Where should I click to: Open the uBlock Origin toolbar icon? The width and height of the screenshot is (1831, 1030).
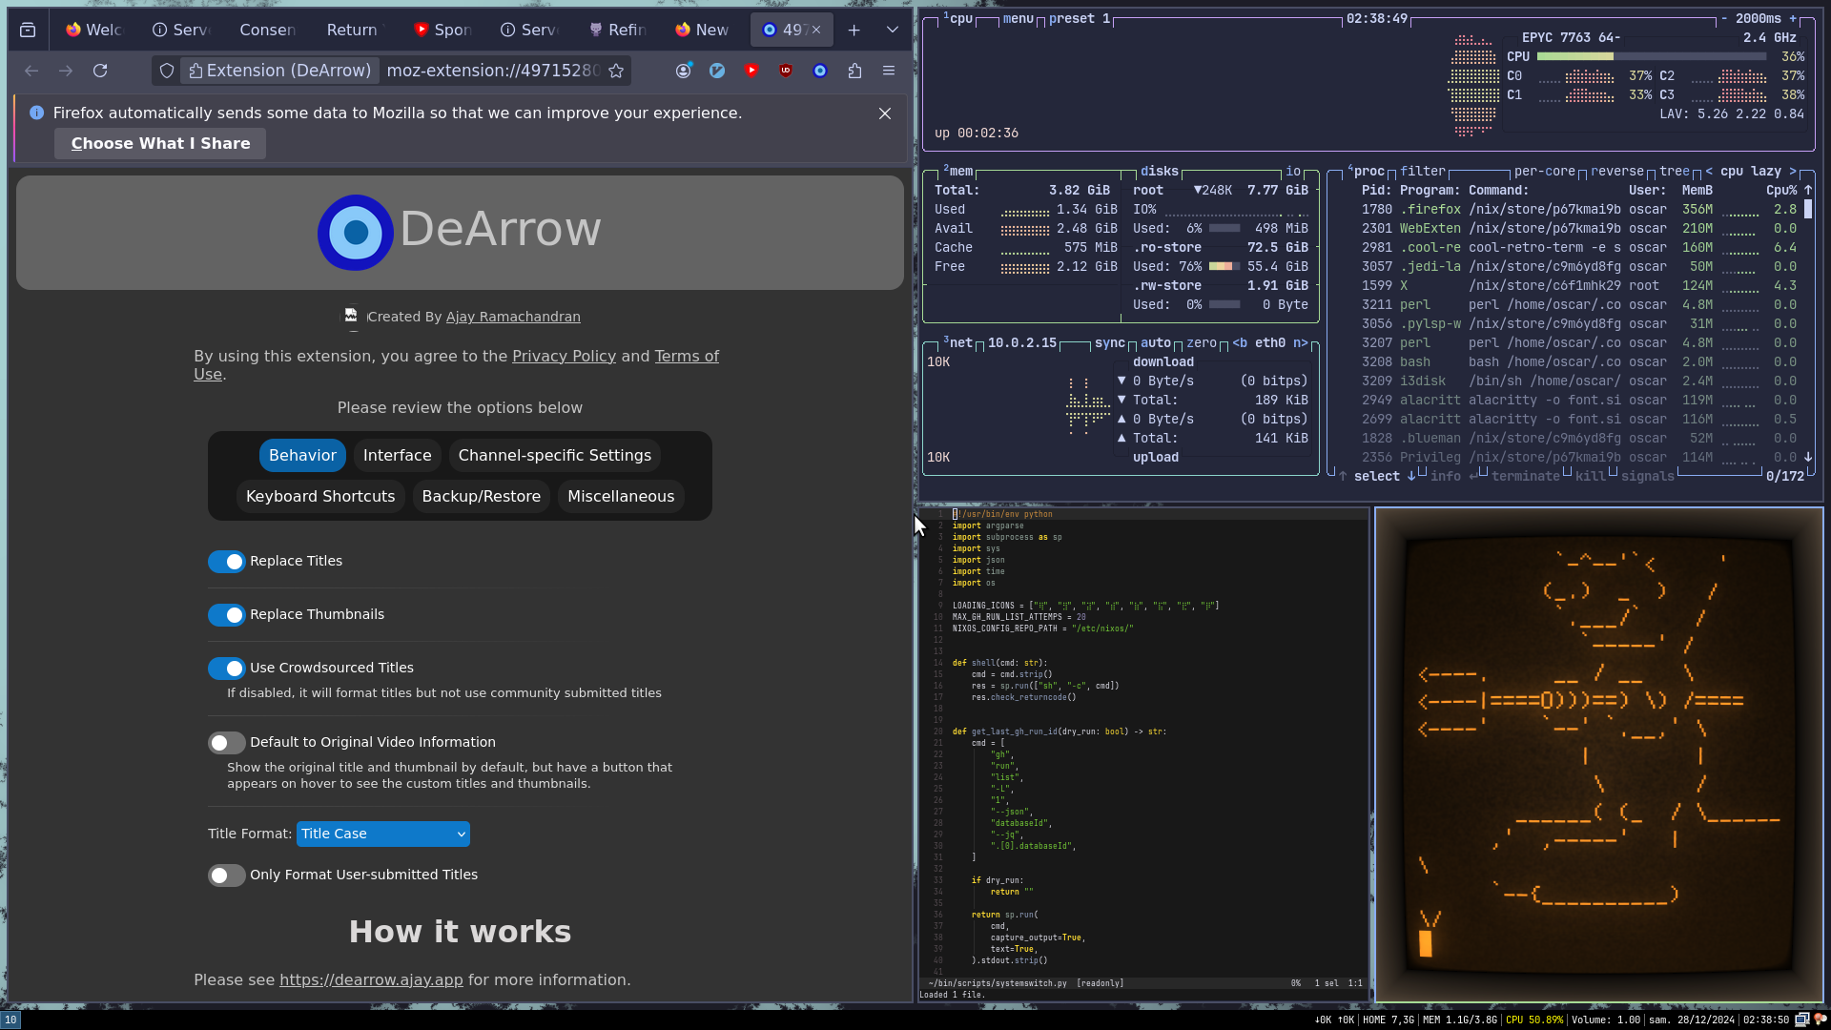click(786, 71)
